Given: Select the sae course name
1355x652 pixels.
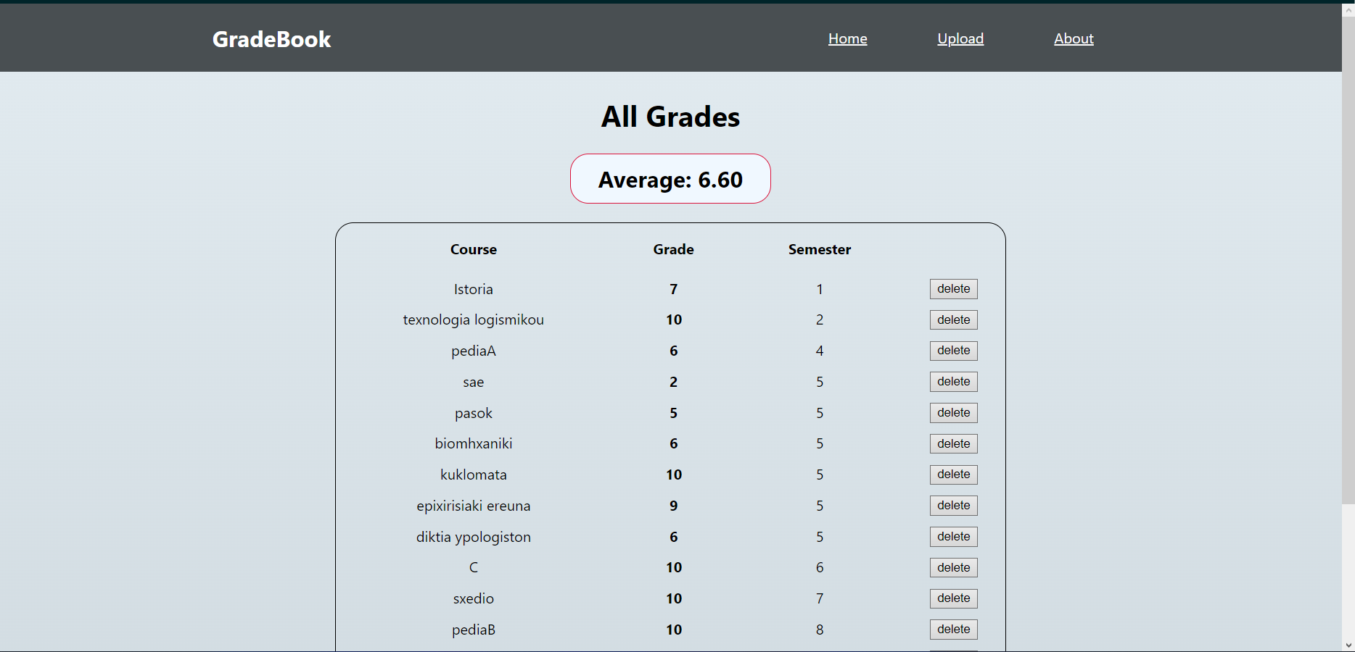Looking at the screenshot, I should click(474, 382).
